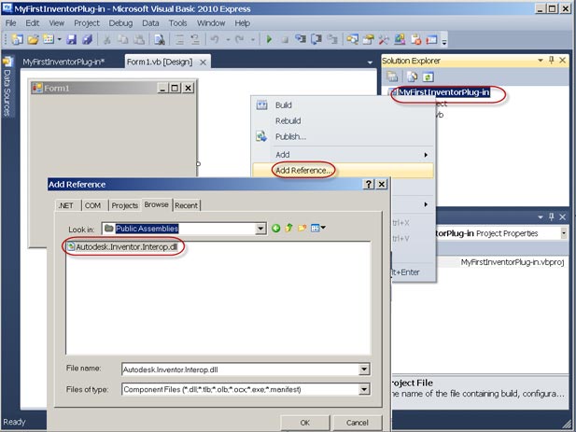This screenshot has height=432, width=576.
Task: Click the Start Debugging play icon
Action: [270, 40]
